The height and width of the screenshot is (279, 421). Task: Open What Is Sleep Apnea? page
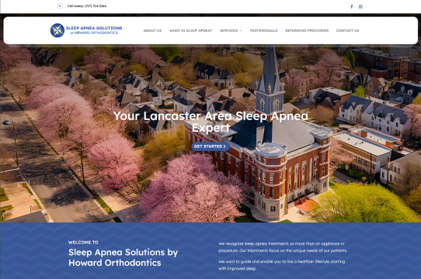tap(190, 30)
